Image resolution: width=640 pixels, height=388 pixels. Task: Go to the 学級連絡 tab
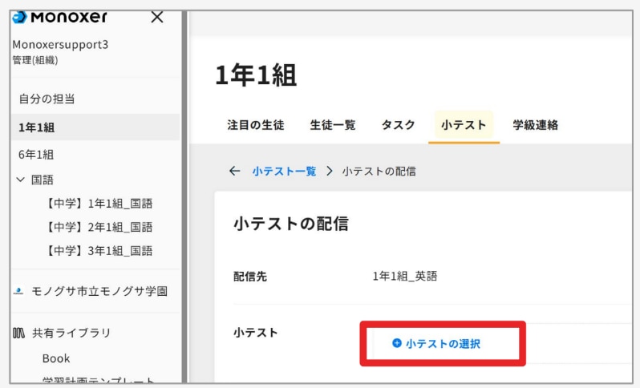click(535, 125)
